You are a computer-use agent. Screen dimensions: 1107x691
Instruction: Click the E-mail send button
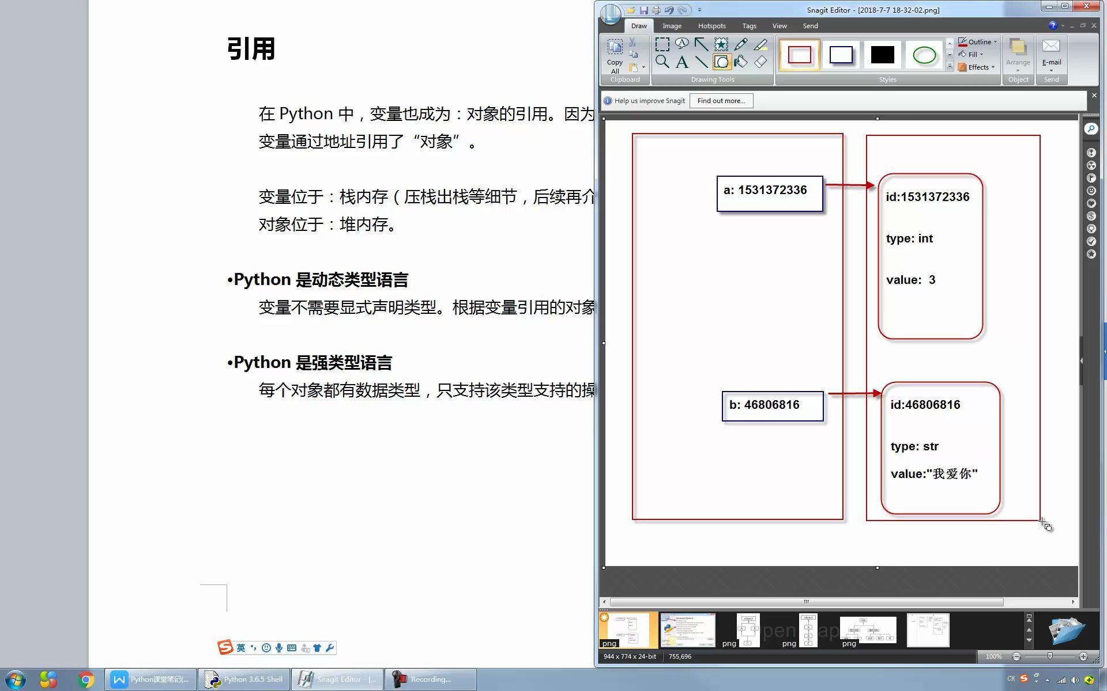point(1051,53)
